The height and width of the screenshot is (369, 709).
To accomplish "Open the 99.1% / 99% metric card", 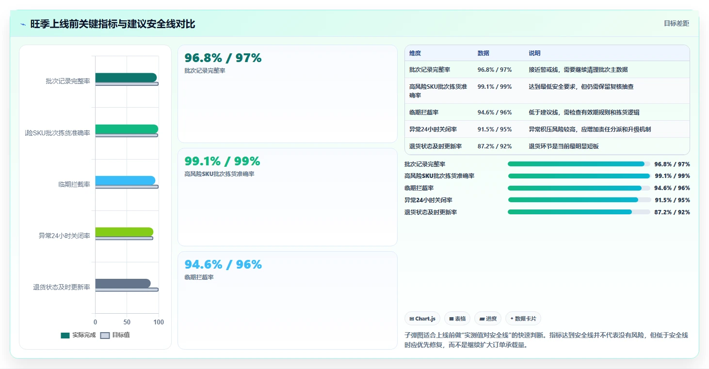I will pyautogui.click(x=288, y=197).
